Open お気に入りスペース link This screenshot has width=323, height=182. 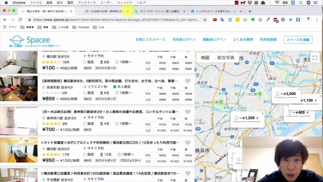pos(150,40)
